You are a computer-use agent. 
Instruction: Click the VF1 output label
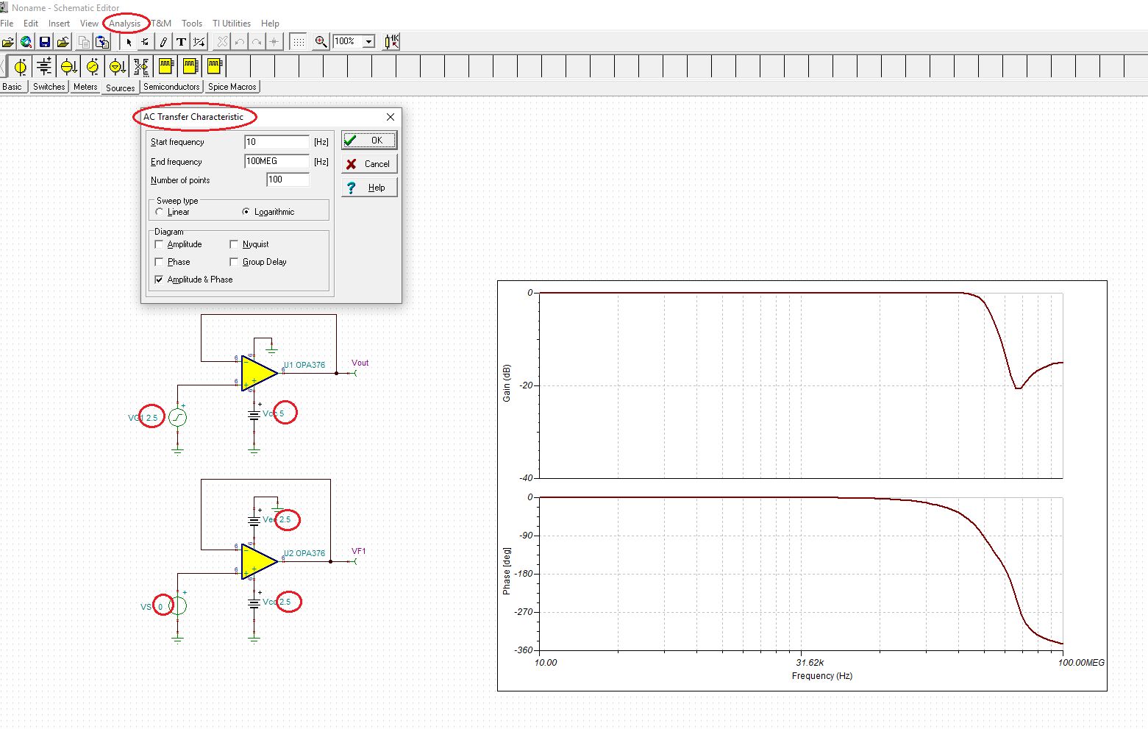click(359, 551)
